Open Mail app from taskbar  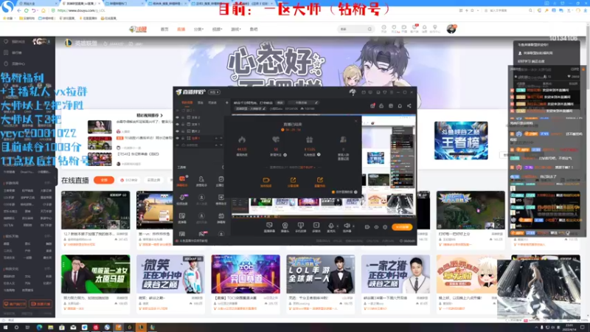tap(73, 328)
